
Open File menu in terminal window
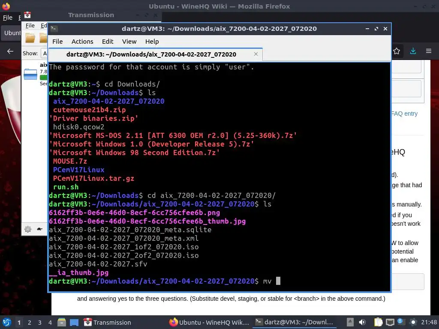tap(57, 42)
